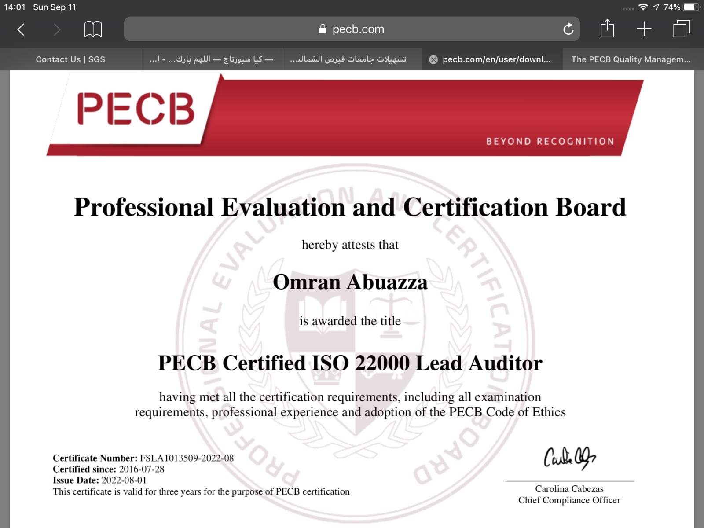Open the تسهيلات جامعات قبرص tab
Viewport: 704px width, 528px height.
tap(348, 59)
